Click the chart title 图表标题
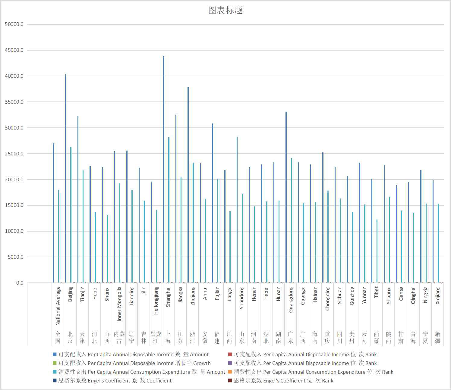Viewport: 451px width, 390px height. (x=225, y=10)
